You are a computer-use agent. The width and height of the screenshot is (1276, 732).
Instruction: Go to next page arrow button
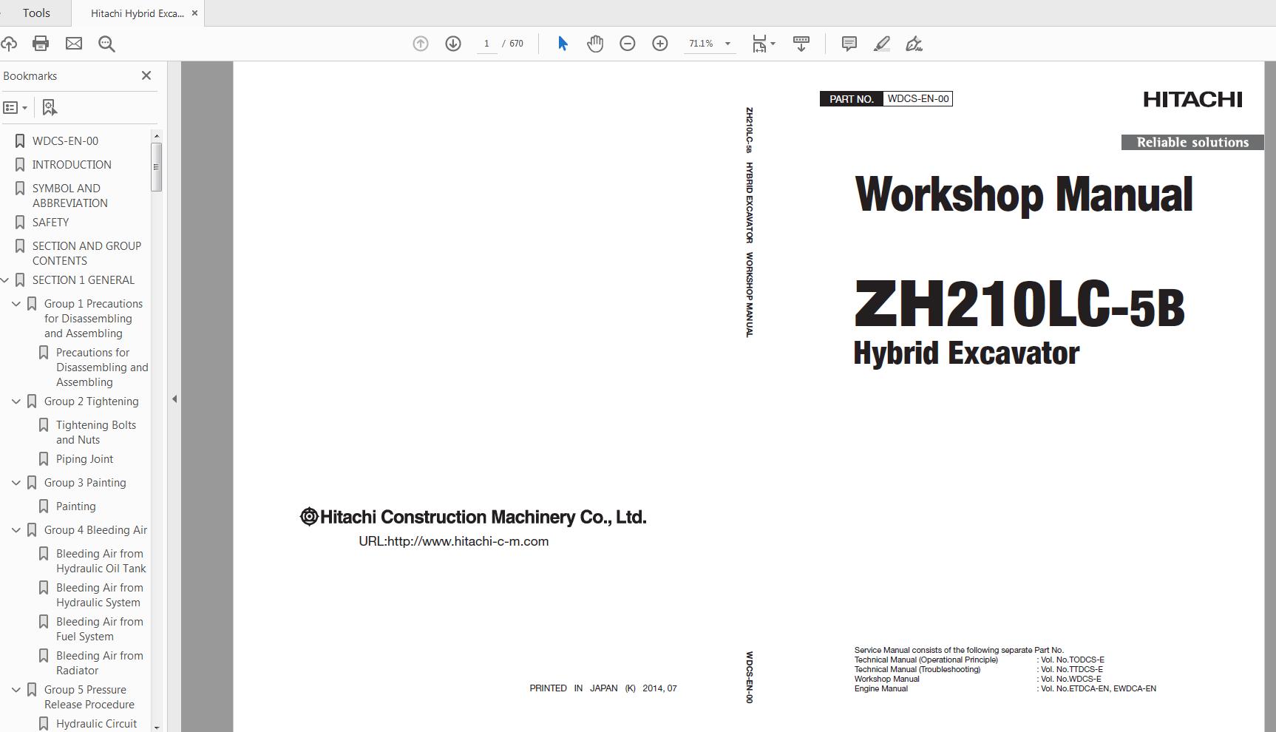(453, 44)
